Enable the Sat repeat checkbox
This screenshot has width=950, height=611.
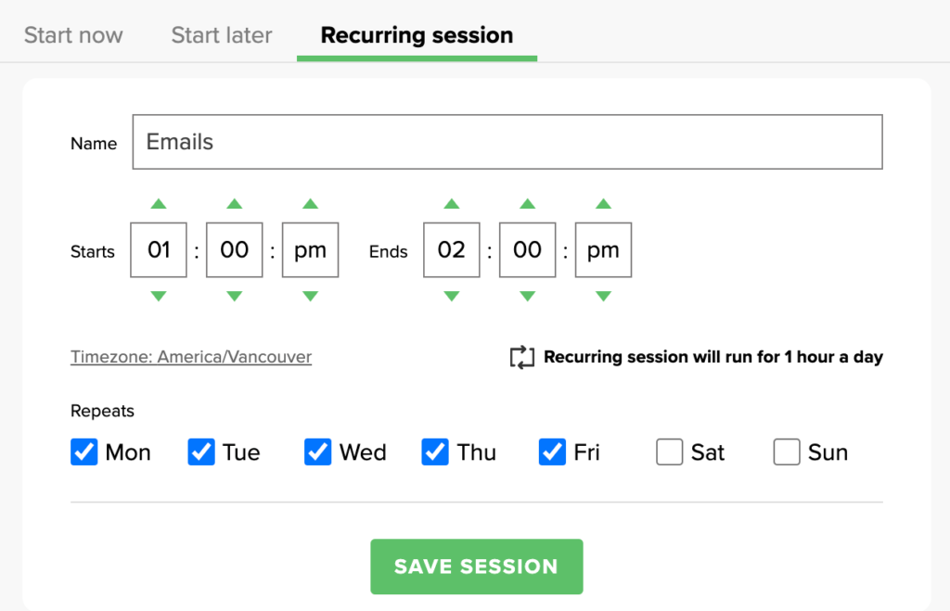coord(670,452)
